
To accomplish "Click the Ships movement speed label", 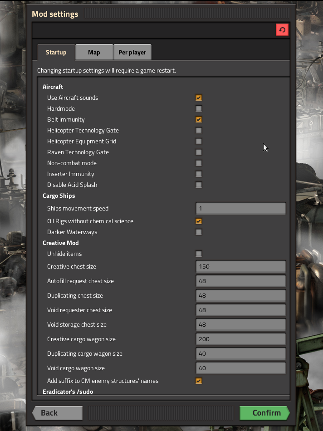I will [x=78, y=208].
